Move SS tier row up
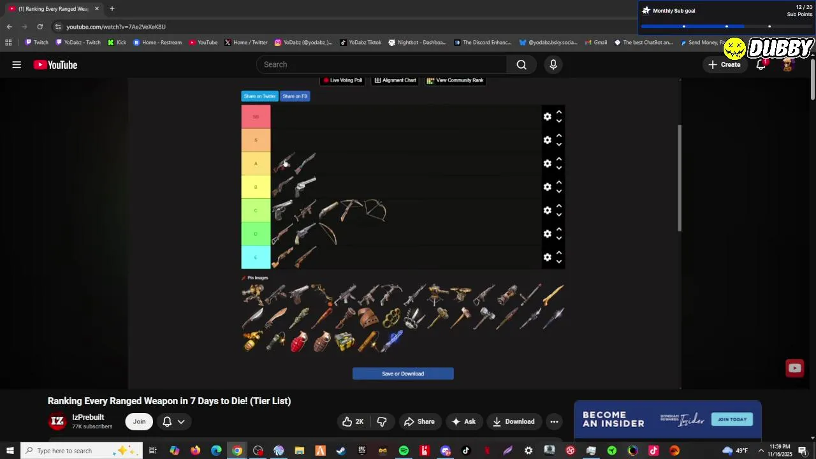816x459 pixels. pos(559,112)
